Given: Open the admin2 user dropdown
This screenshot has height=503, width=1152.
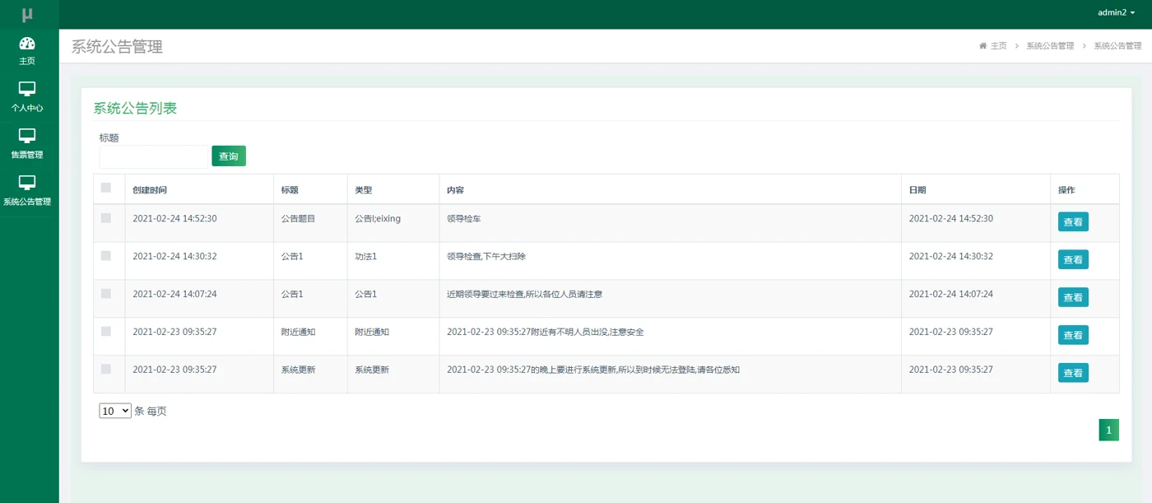Looking at the screenshot, I should click(x=1117, y=13).
